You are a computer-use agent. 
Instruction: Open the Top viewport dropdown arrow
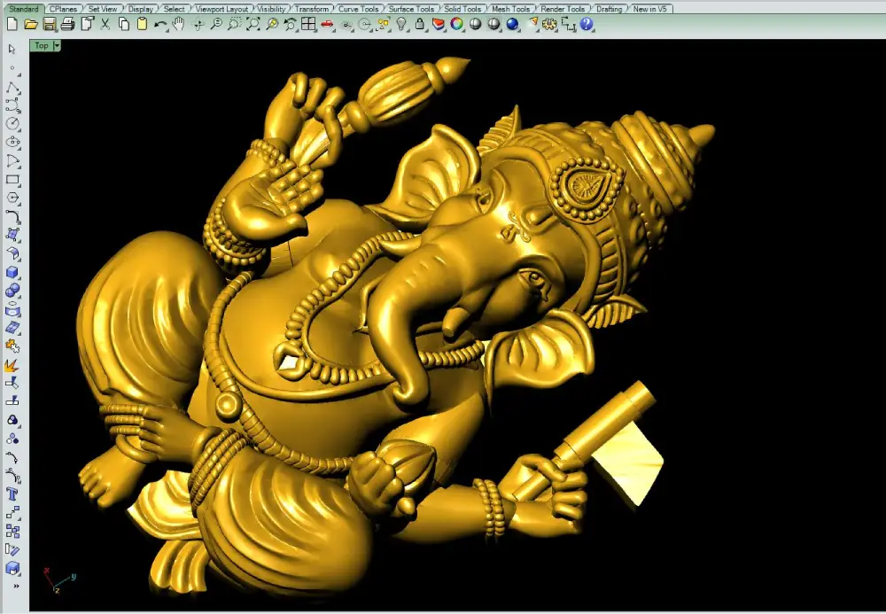[x=57, y=46]
